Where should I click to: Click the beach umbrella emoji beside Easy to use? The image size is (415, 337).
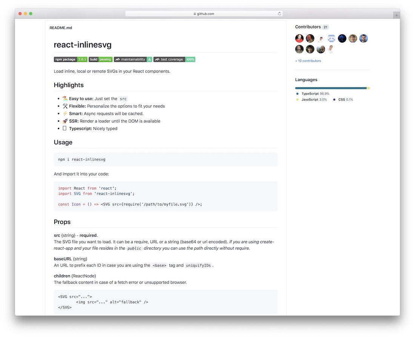pos(65,98)
